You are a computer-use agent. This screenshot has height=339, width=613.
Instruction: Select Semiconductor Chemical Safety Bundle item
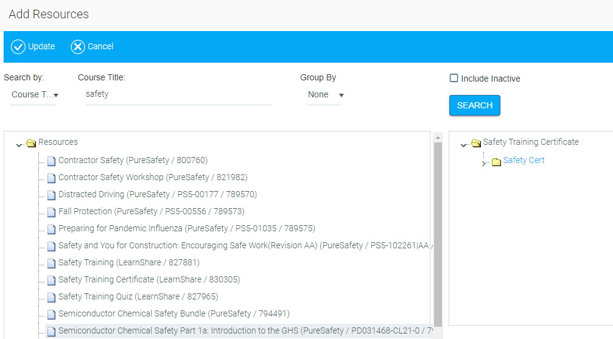coord(173,314)
